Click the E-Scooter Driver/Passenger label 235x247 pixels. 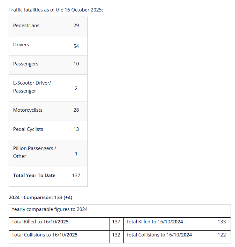[x=32, y=87]
